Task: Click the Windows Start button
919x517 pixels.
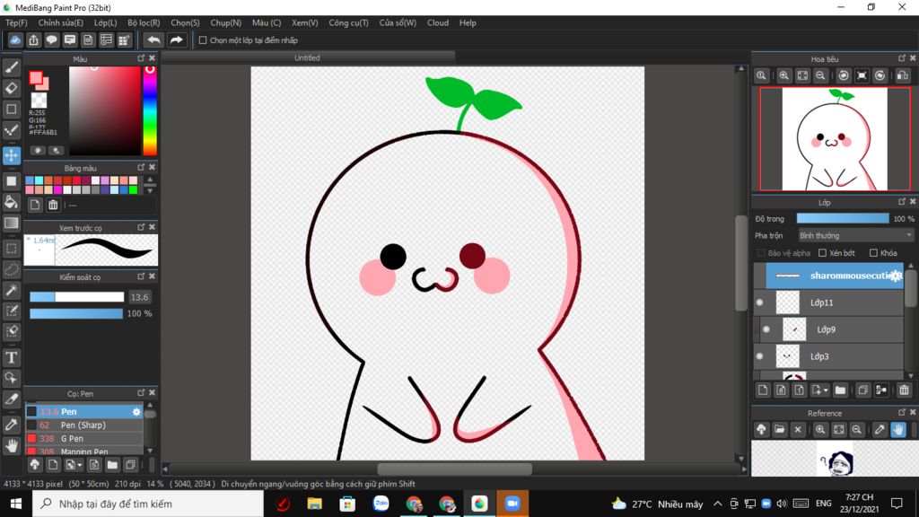Action: [x=16, y=504]
